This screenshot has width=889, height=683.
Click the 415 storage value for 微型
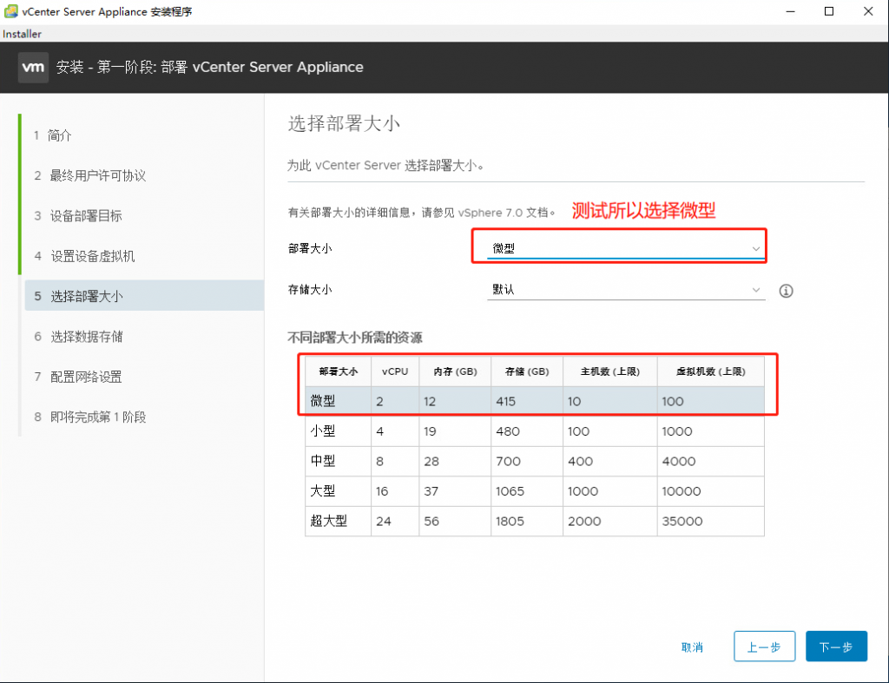click(x=506, y=401)
